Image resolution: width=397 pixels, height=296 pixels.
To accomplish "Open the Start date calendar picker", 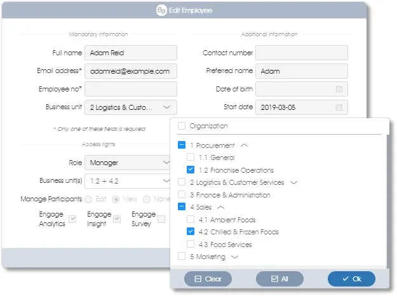I will click(339, 107).
